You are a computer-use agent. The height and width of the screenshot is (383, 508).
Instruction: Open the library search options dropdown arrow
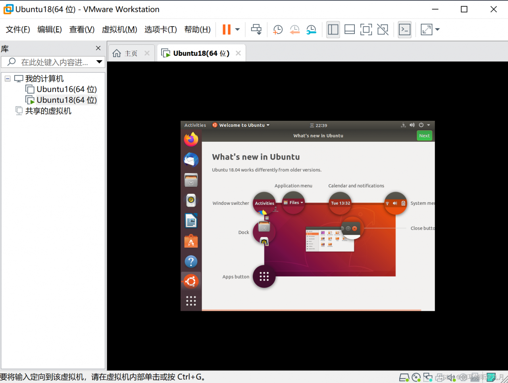click(x=99, y=62)
